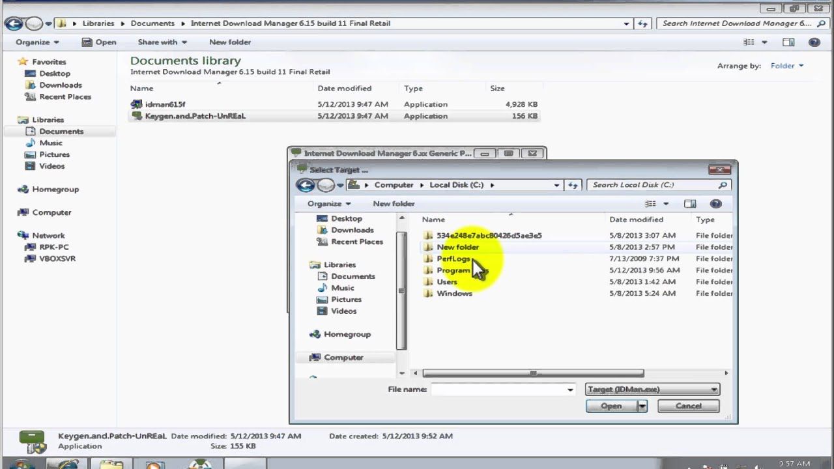Select Pictures in dialog navigation pane
The height and width of the screenshot is (469, 834).
coord(346,300)
